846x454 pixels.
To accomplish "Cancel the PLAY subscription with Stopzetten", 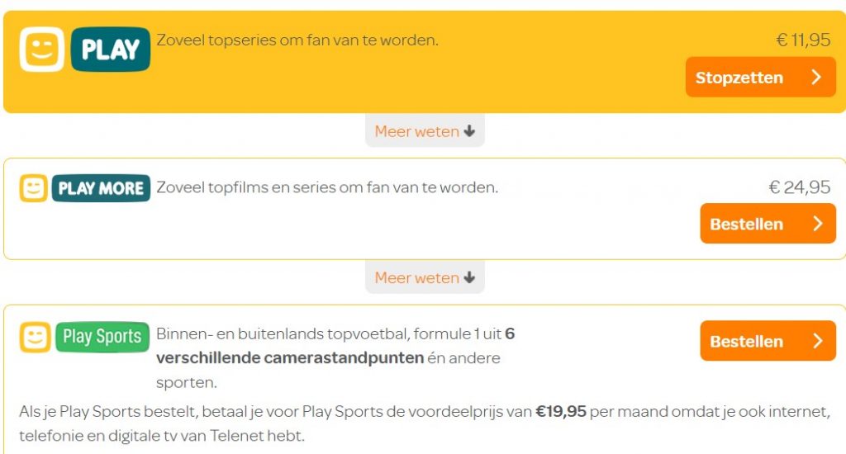I will [761, 77].
